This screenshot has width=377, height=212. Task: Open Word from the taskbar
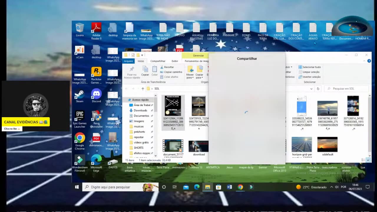click(x=229, y=187)
